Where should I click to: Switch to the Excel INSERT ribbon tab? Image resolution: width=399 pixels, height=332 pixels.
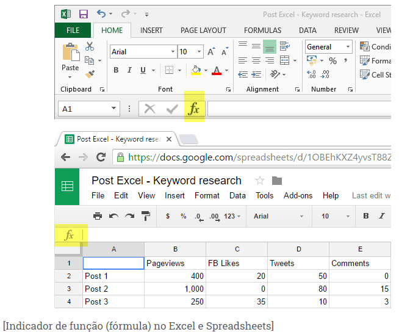coord(151,31)
